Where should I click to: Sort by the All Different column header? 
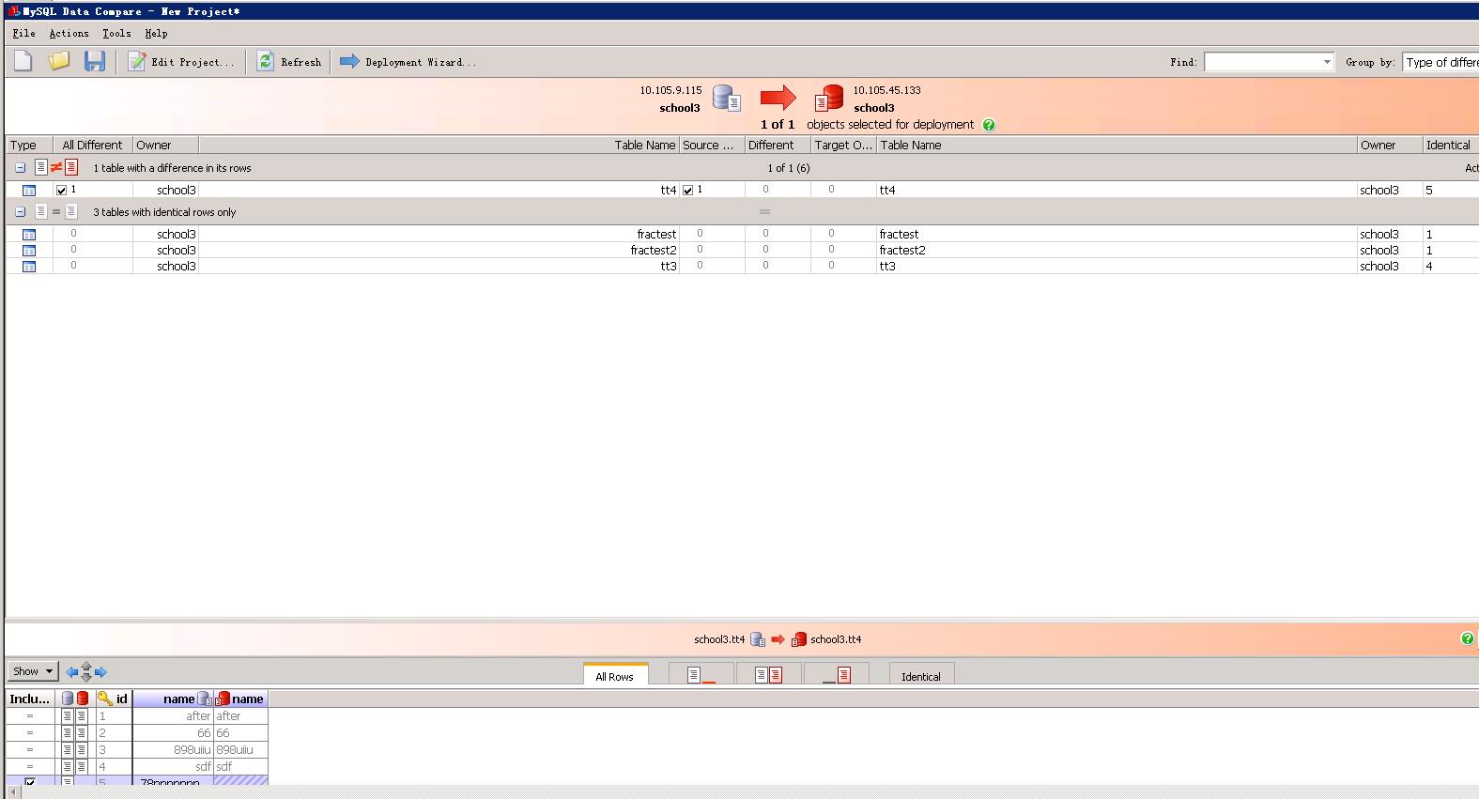click(92, 146)
